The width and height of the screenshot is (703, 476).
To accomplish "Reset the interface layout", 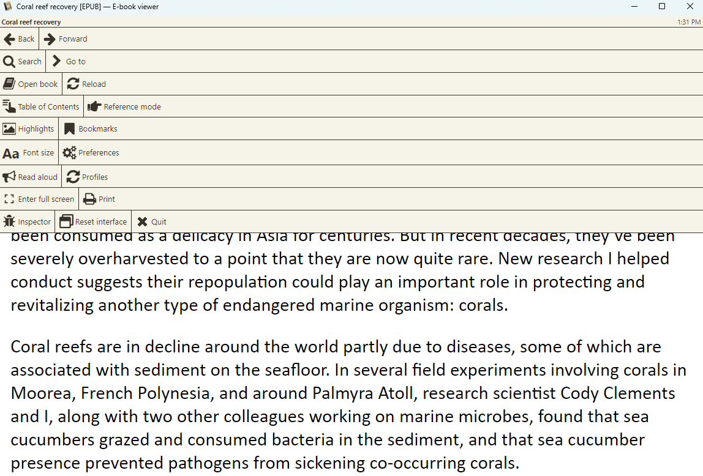I will [x=93, y=221].
